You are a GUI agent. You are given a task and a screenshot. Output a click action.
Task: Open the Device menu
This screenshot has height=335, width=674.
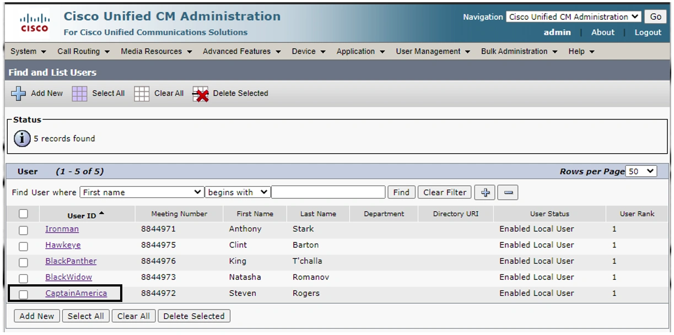309,51
